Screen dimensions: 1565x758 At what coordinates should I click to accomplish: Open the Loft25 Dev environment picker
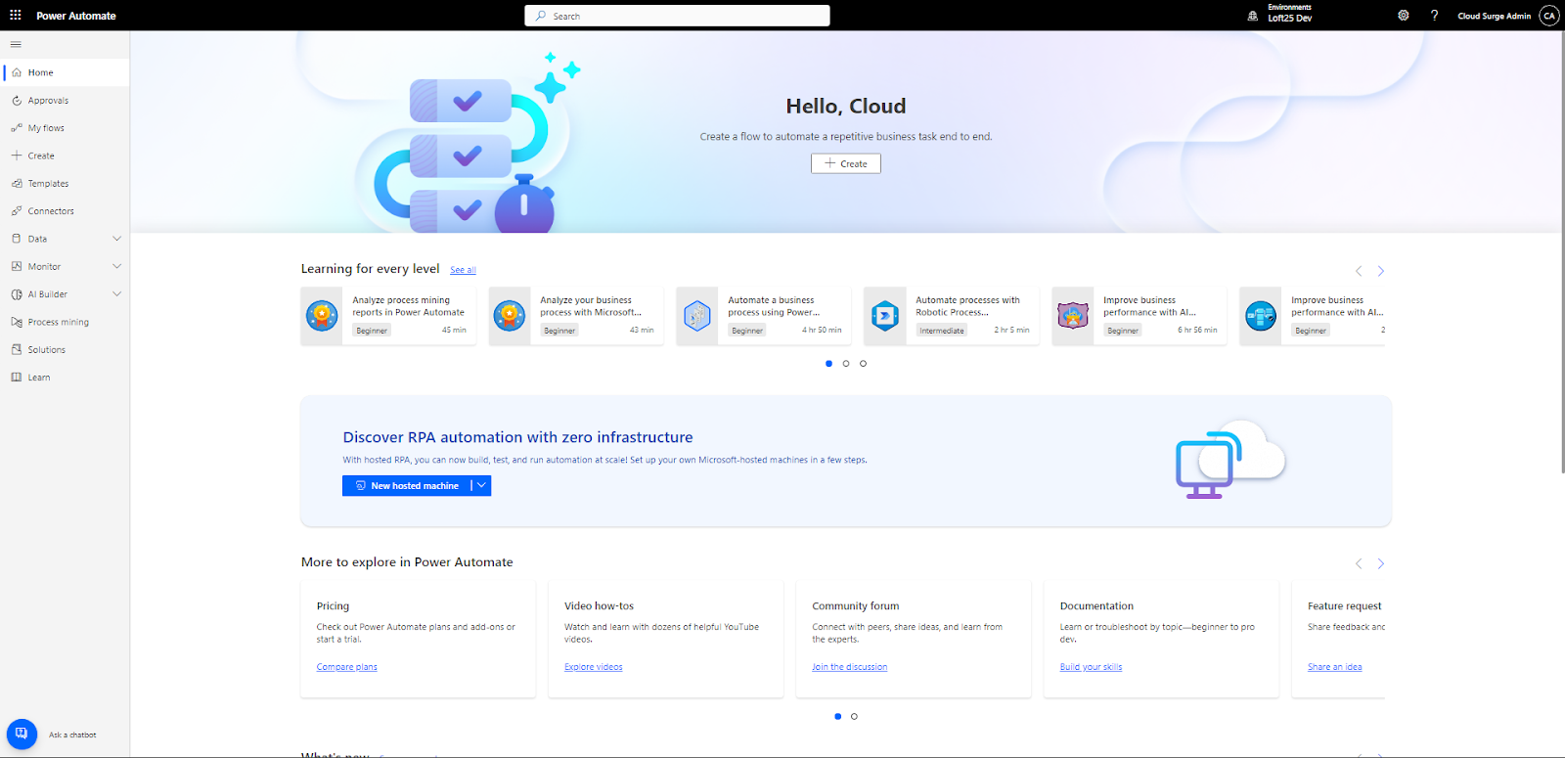click(1290, 19)
